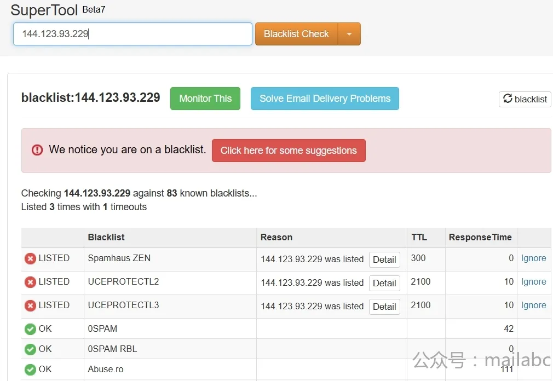
Task: Click the red warning icon in blacklist alert
Action: pyautogui.click(x=37, y=150)
